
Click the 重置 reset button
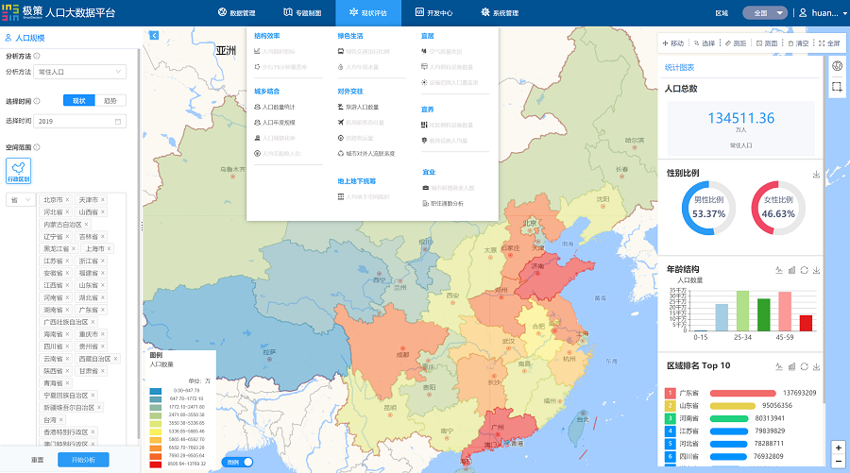37,460
